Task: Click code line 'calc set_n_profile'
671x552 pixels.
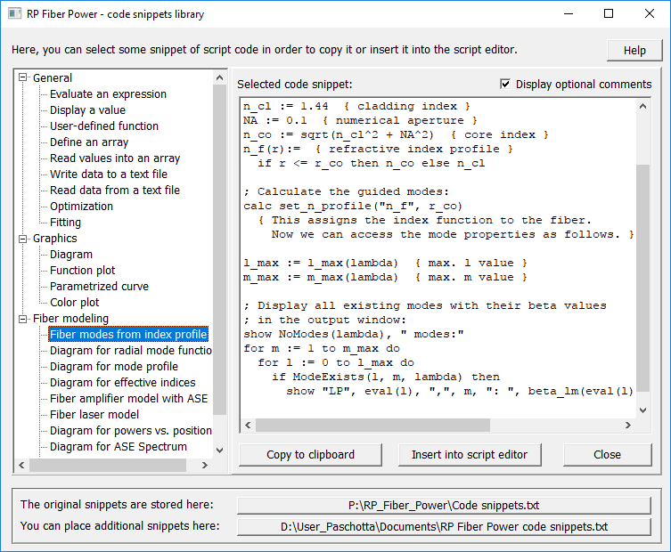Action: point(353,206)
